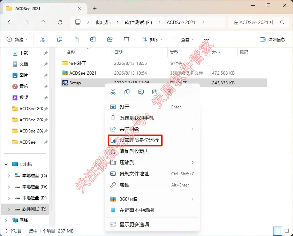Expand 本地磁盘 (E:) in the tree
This screenshot has width=293, height=236.
tap(9, 198)
